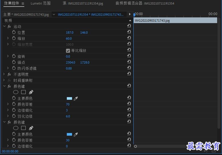Toggle fx switch of 不透明度 effect
The height and width of the screenshot is (155, 222).
(x=9, y=74)
